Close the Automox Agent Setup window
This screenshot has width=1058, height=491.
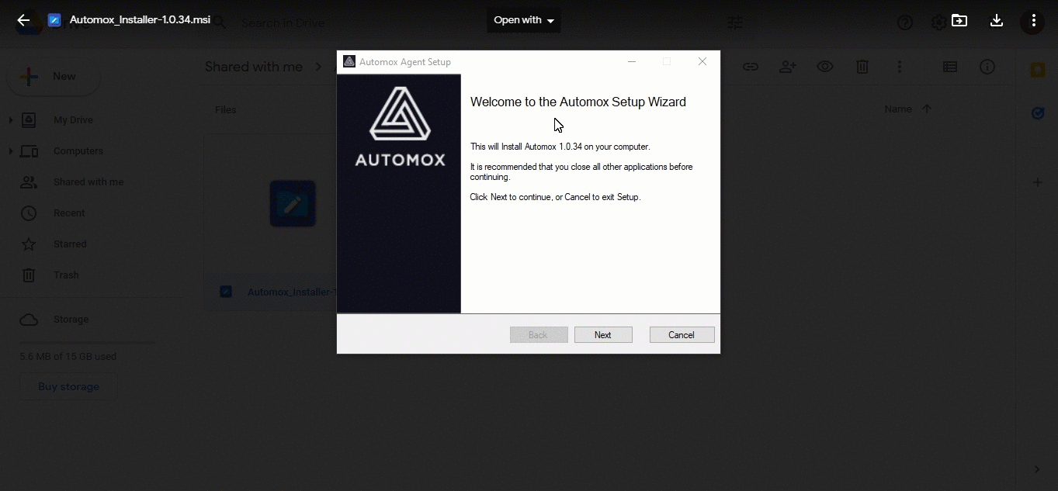702,61
